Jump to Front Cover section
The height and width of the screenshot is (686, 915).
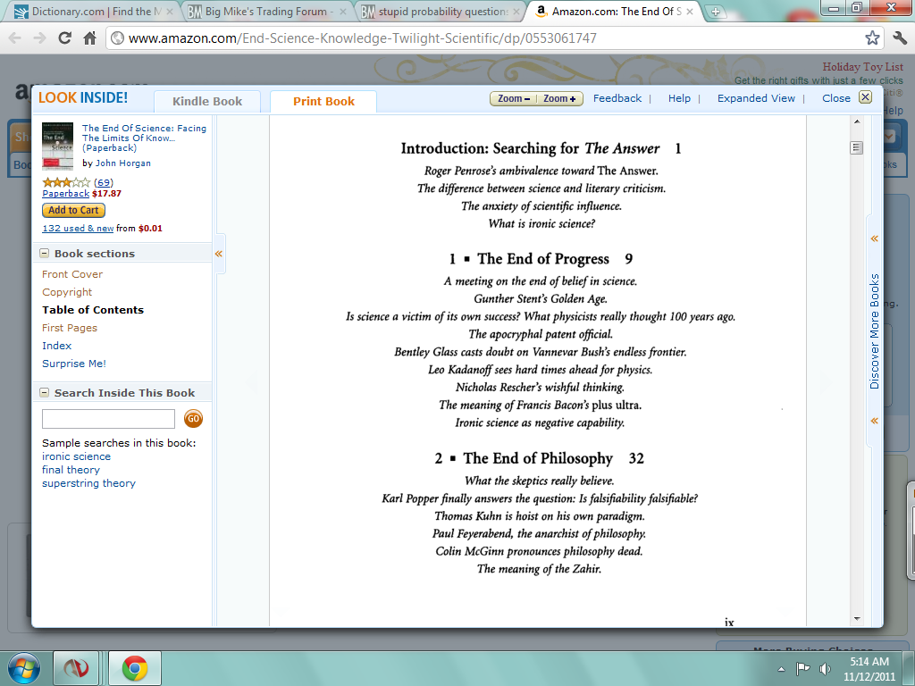(72, 274)
